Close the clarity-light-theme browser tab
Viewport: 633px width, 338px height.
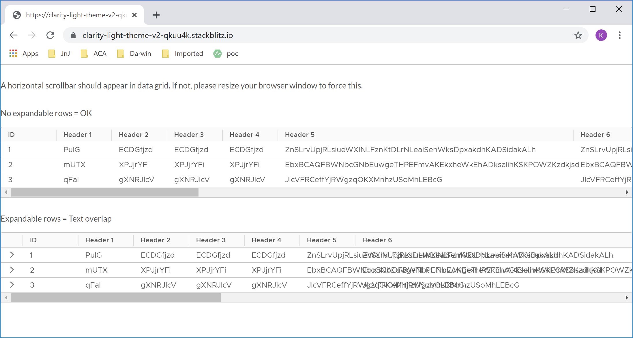pos(134,15)
